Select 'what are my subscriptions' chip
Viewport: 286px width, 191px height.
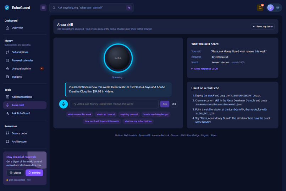[x=138, y=121]
